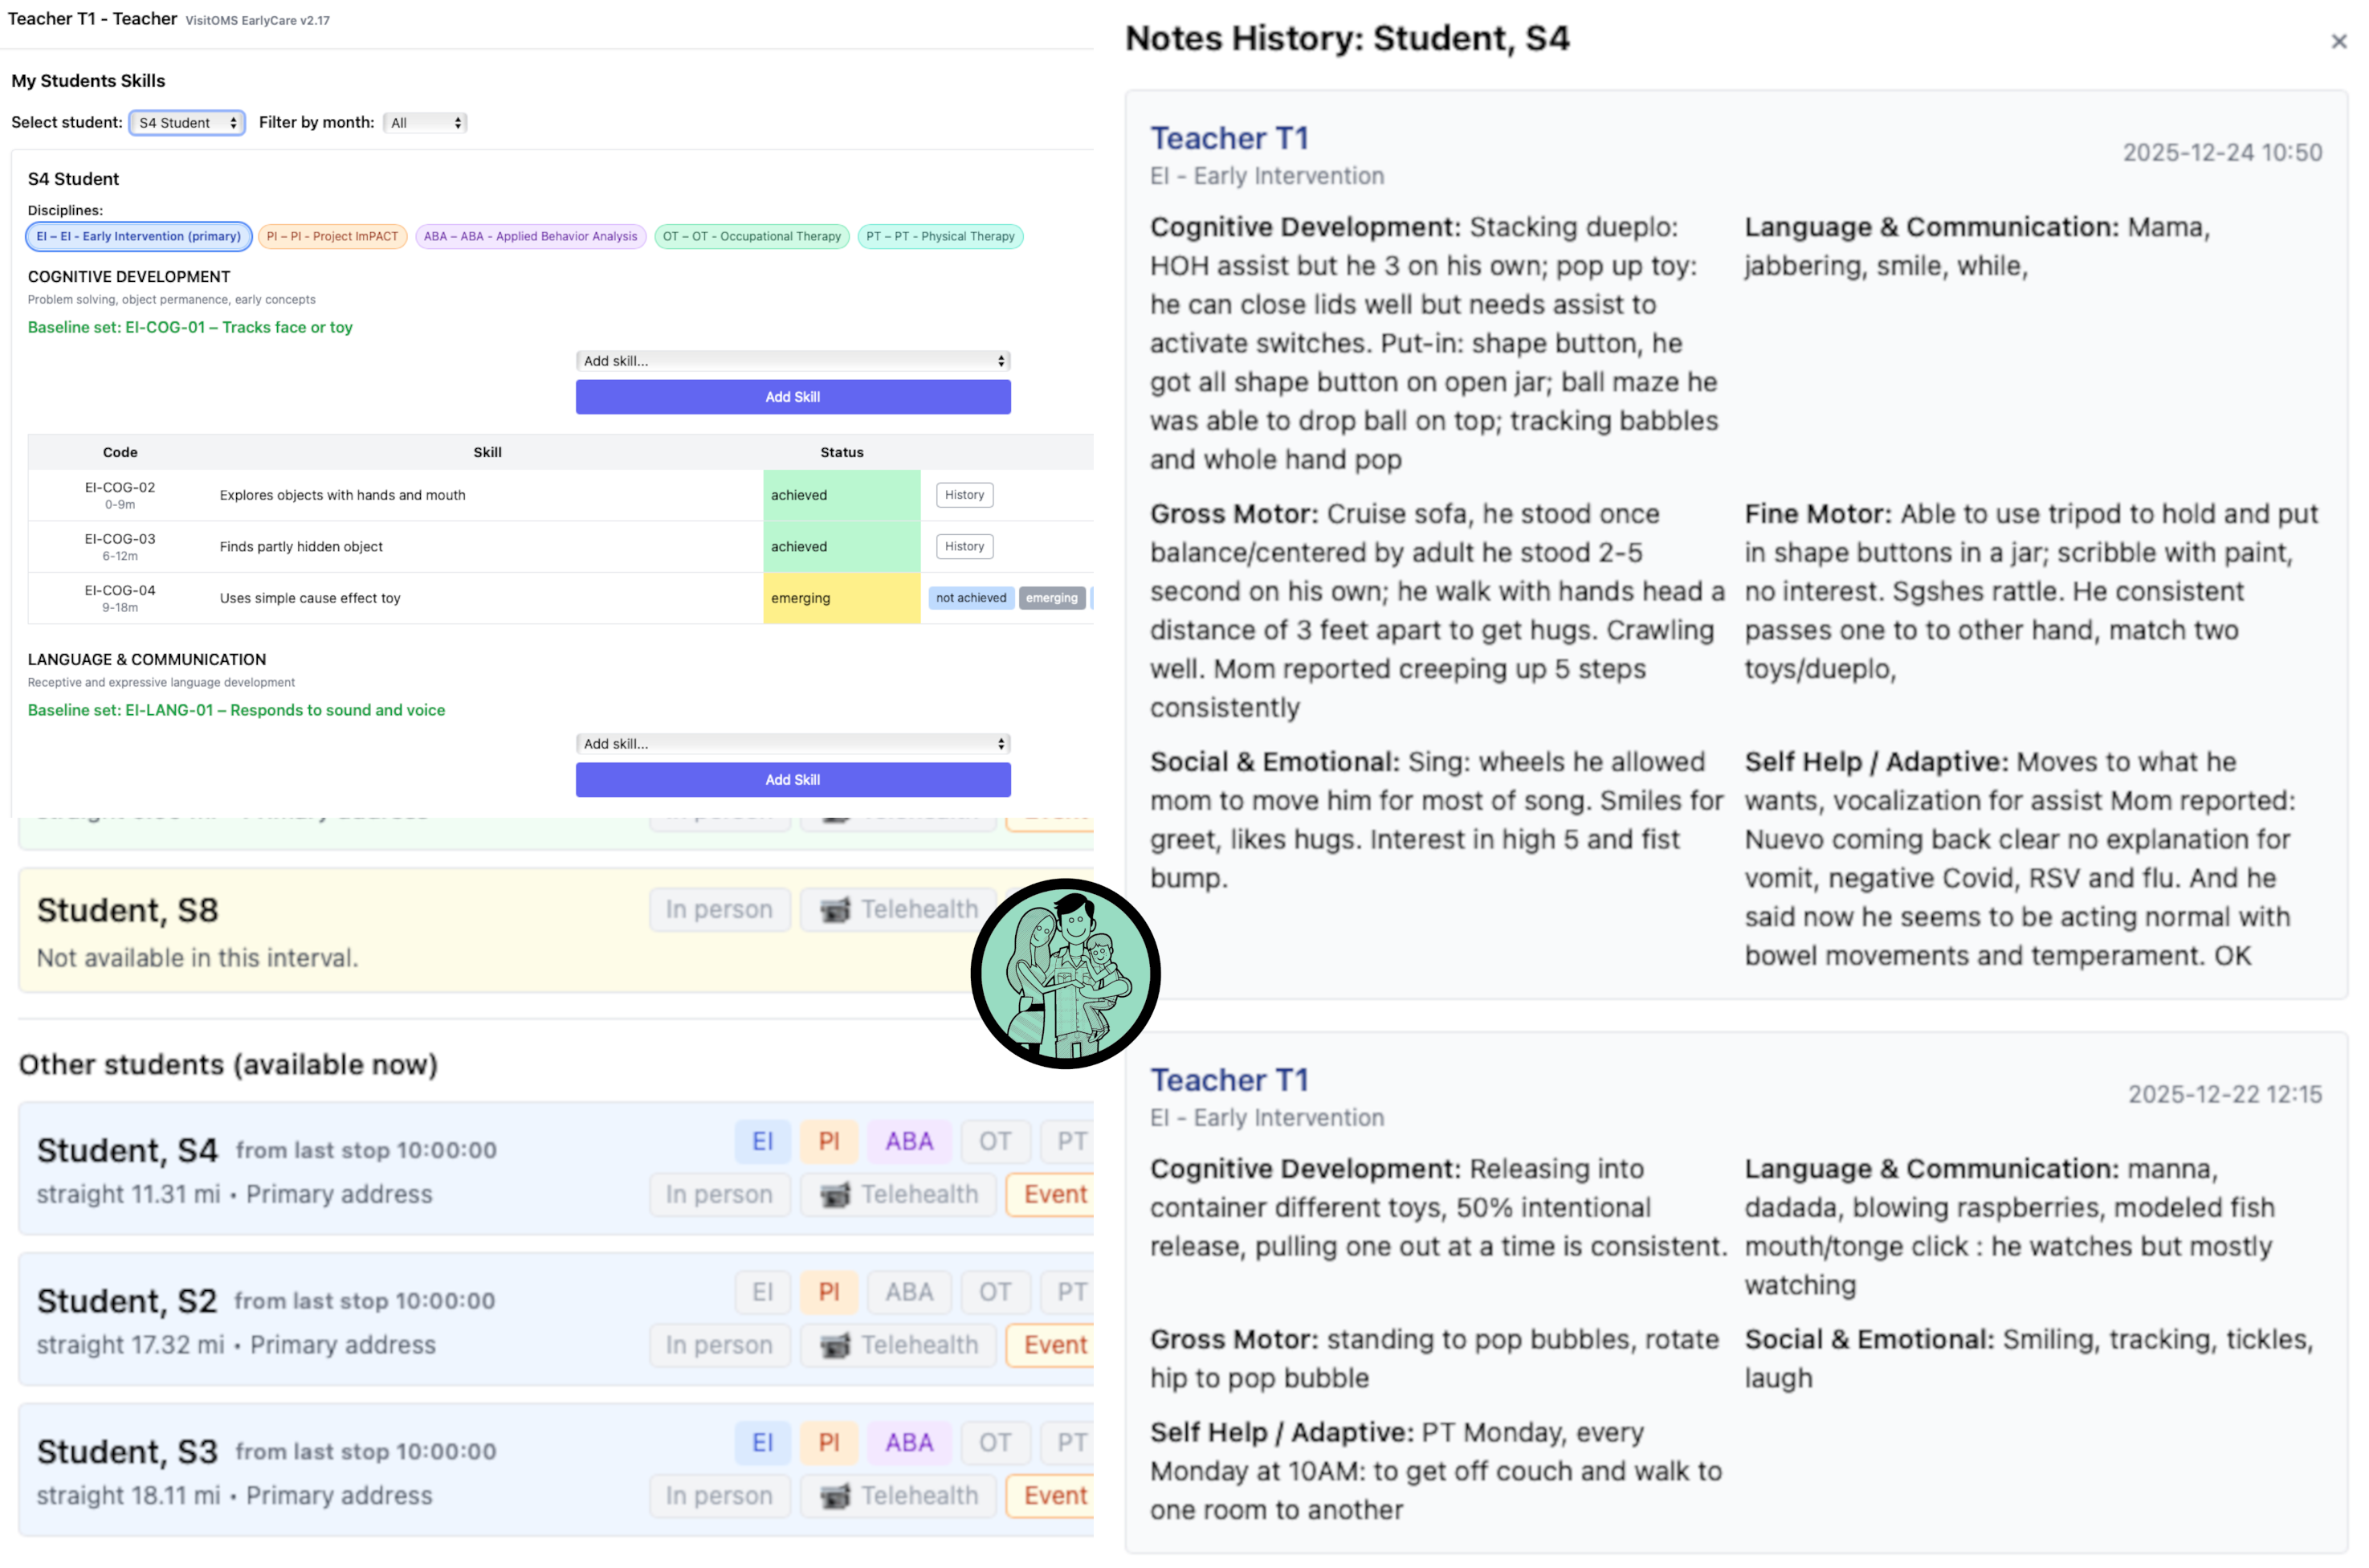This screenshot has height=1568, width=2369.
Task: Open the Add skill dropdown under Cognitive Development
Action: point(792,361)
